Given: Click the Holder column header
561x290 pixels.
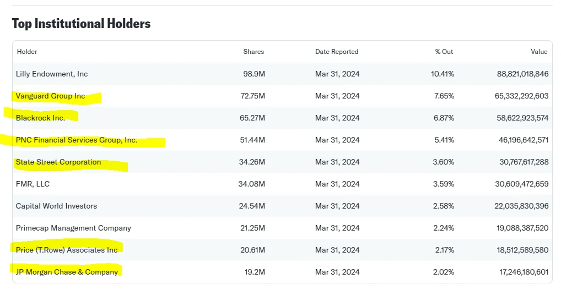Looking at the screenshot, I should 27,52.
